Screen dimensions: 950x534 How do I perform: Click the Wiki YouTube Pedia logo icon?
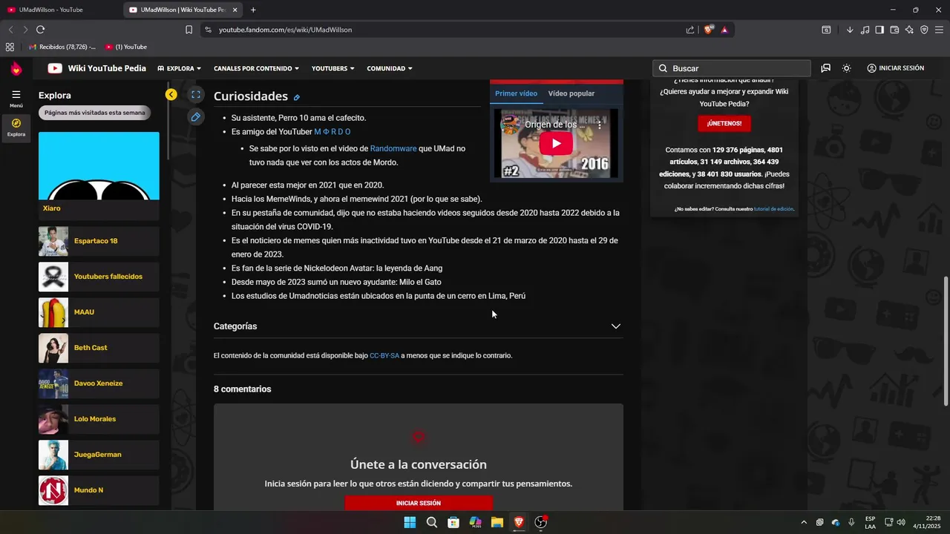tap(55, 68)
